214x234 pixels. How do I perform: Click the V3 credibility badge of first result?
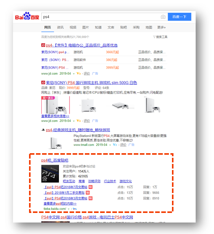point(78,74)
